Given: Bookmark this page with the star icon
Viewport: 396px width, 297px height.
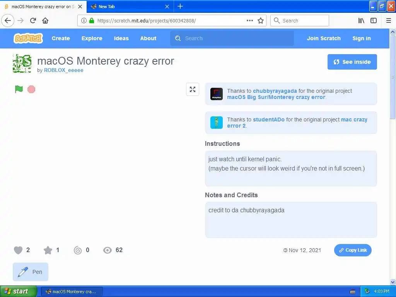Looking at the screenshot, I should coord(261,20).
